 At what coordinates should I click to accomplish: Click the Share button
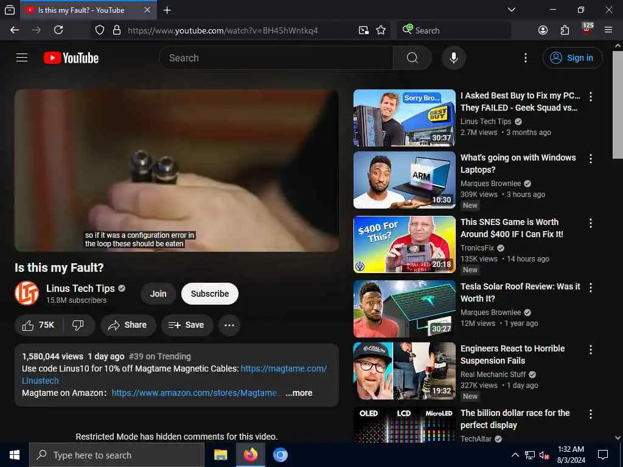(x=128, y=325)
